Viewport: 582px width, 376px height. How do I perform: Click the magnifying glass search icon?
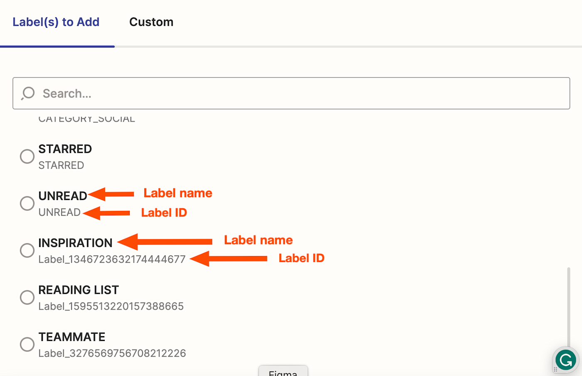(x=28, y=93)
